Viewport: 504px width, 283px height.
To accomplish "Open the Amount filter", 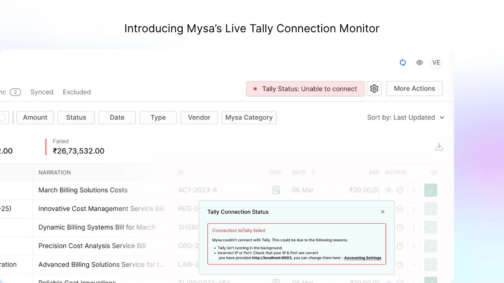I will pyautogui.click(x=35, y=118).
